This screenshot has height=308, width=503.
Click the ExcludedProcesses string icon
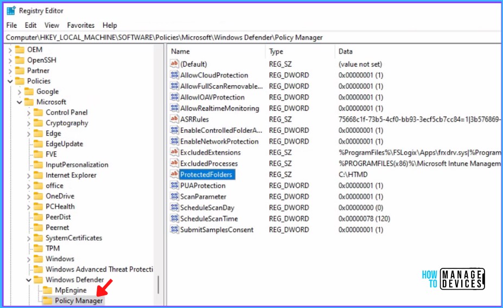175,163
